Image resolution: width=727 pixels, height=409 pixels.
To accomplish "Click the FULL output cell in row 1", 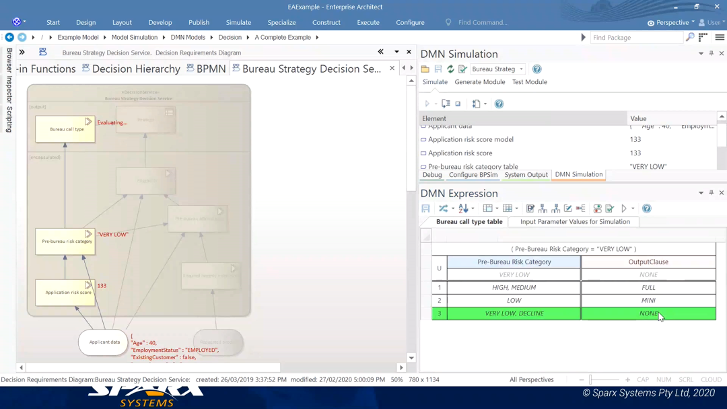I will point(648,287).
